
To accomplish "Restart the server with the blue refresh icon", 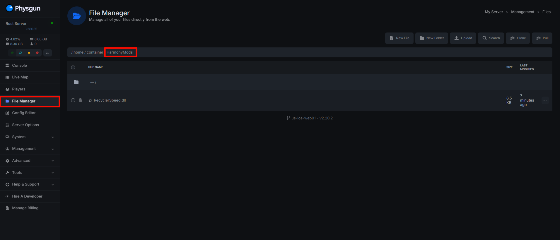I will click(21, 53).
